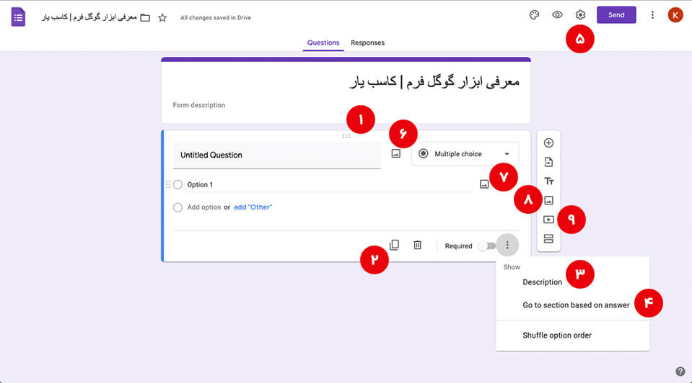Add image to the question
The width and height of the screenshot is (692, 383).
point(396,153)
